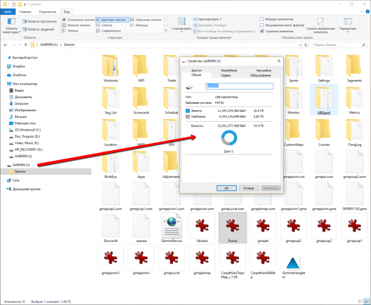Select the Ukraine map file

point(202,228)
